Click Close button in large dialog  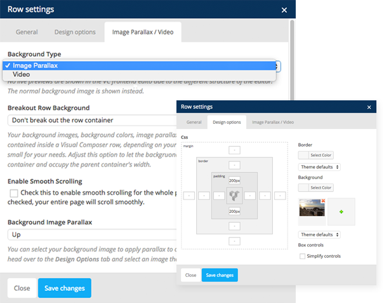(22, 288)
